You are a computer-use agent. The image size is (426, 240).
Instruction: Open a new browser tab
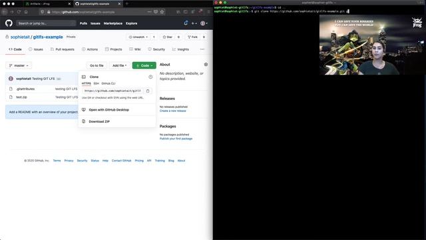coord(126,4)
